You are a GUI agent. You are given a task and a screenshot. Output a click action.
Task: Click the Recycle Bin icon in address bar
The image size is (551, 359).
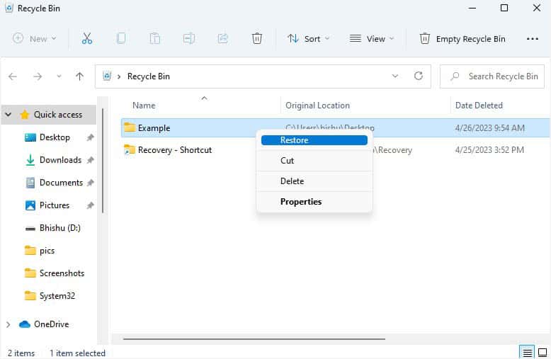(x=107, y=76)
